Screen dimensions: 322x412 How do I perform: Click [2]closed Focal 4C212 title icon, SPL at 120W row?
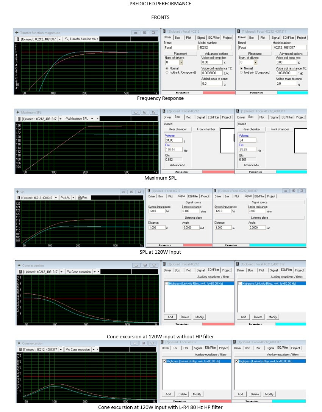pos(149,191)
